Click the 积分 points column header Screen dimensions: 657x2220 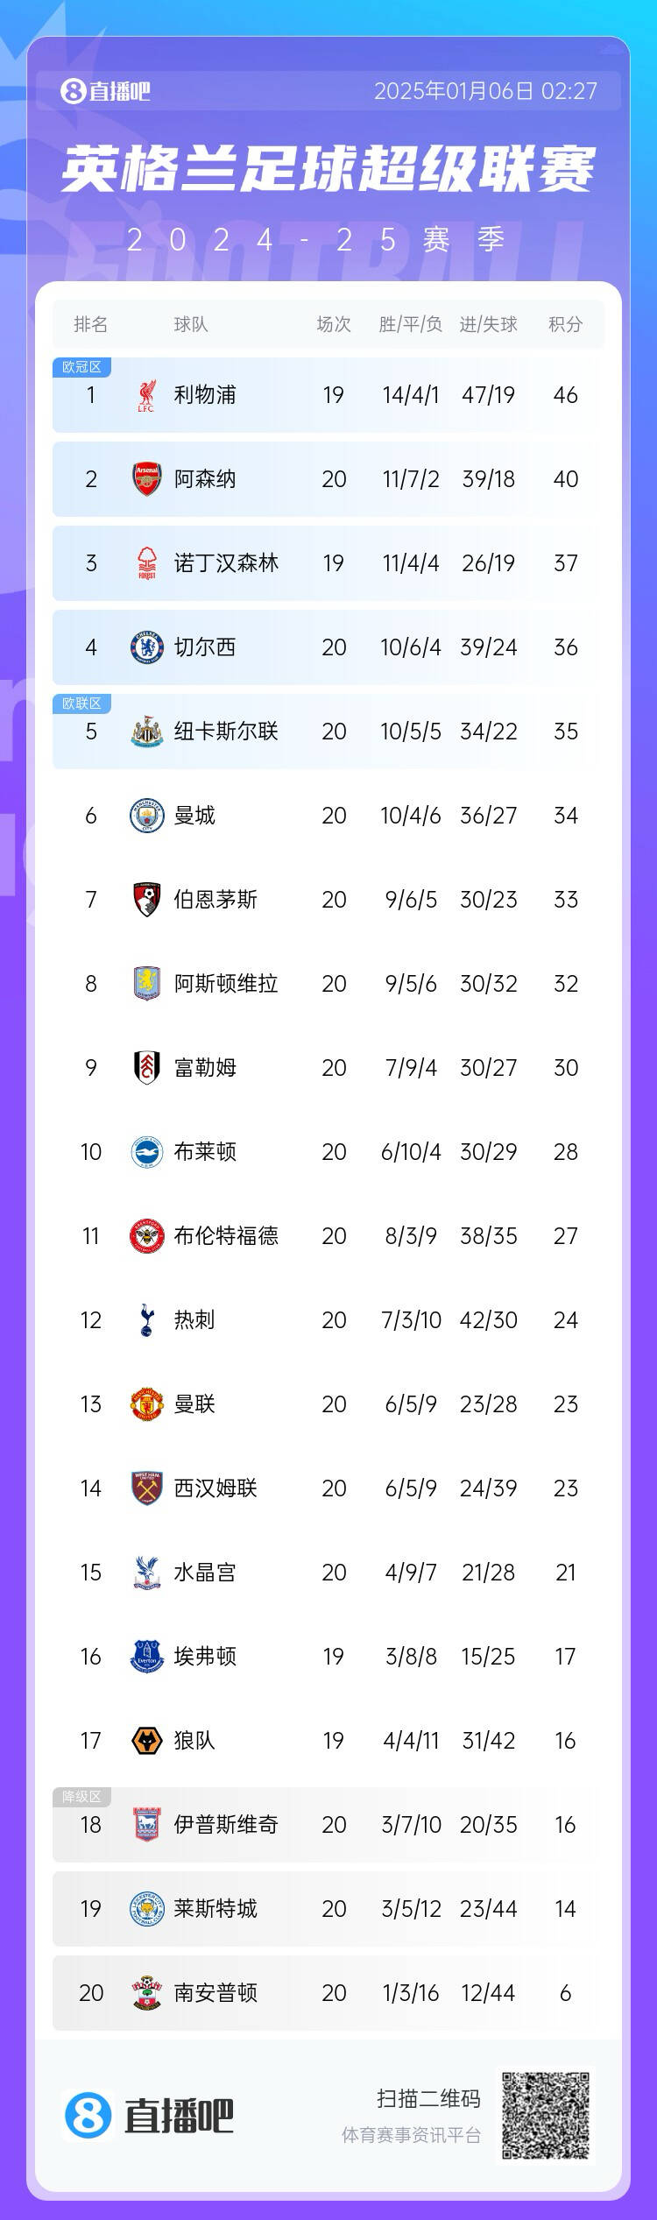[x=565, y=324]
